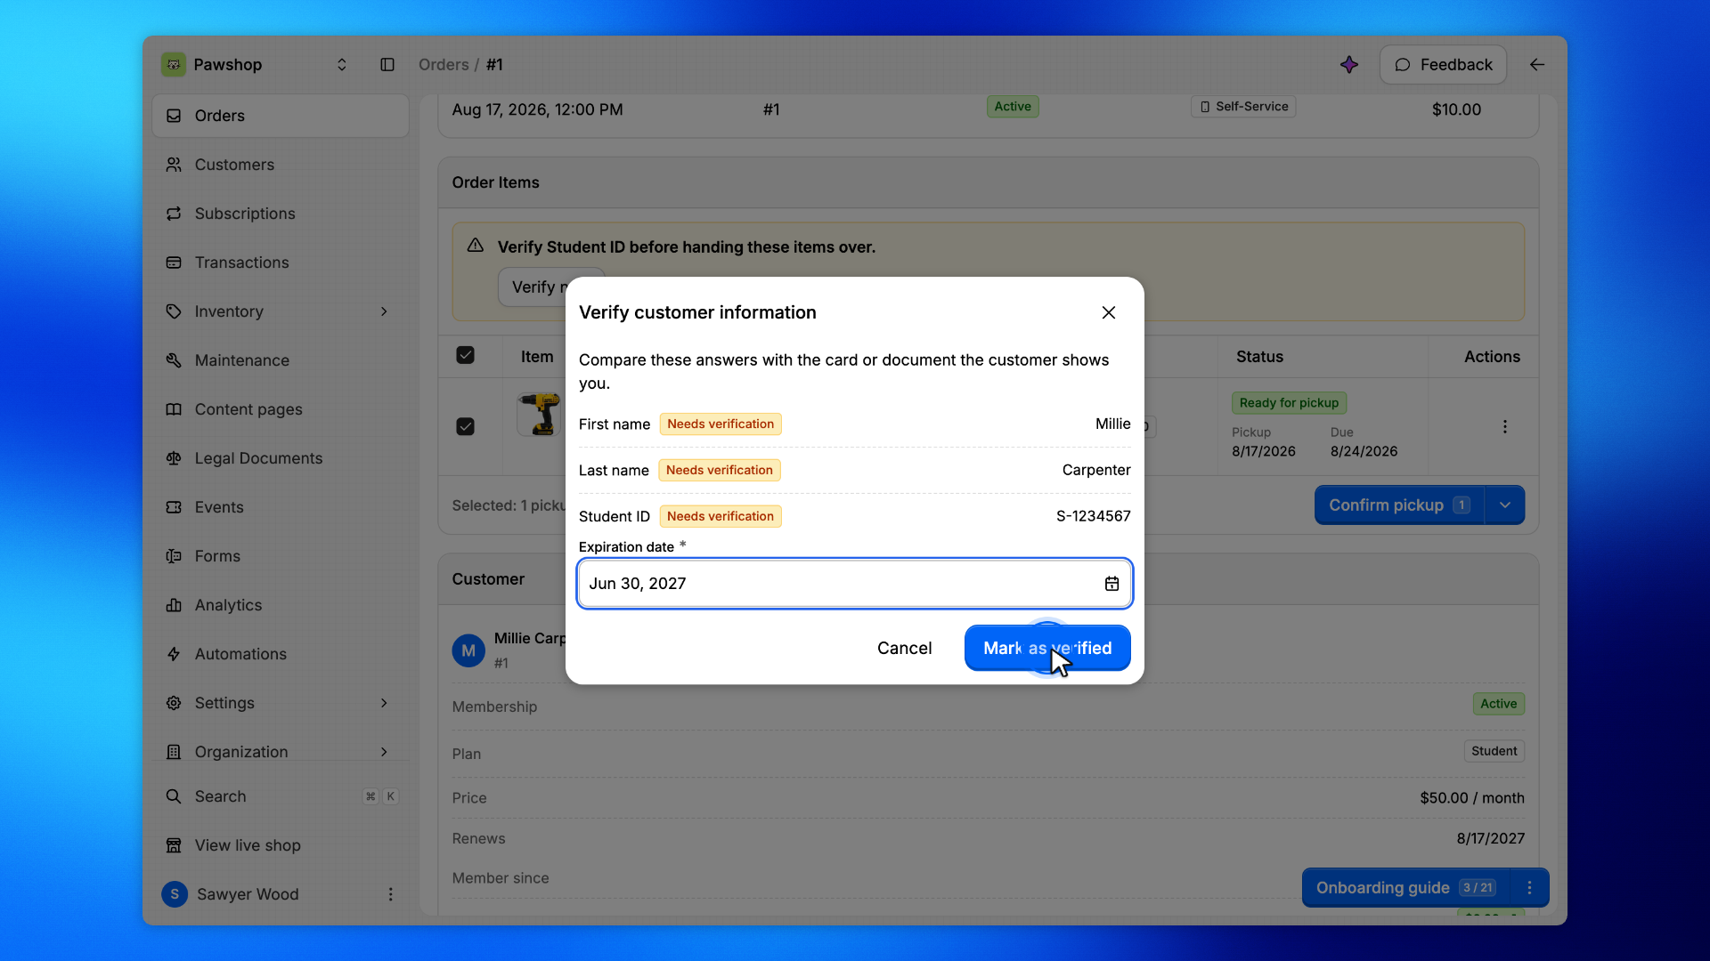1710x961 pixels.
Task: Toggle the drill item row checkbox
Action: click(x=465, y=426)
